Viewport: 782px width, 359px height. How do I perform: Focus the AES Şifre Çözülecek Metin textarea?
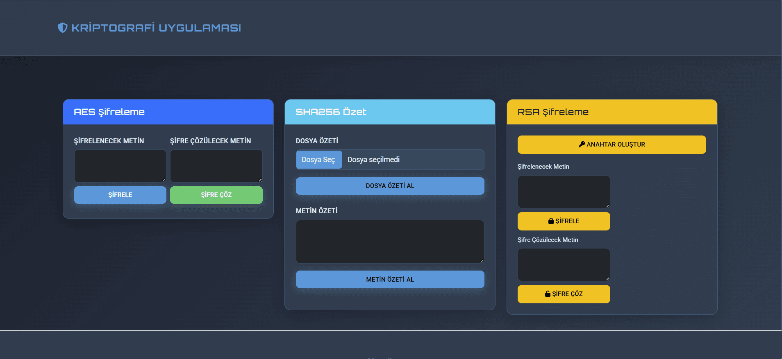click(216, 166)
